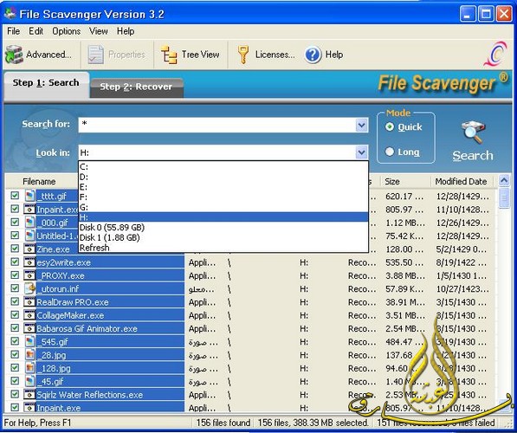Open the Search for dropdown arrow
The image size is (517, 433).
361,126
